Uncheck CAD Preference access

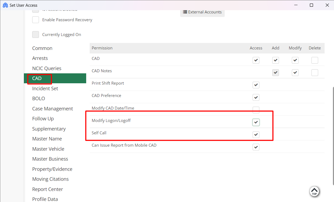pyautogui.click(x=256, y=97)
